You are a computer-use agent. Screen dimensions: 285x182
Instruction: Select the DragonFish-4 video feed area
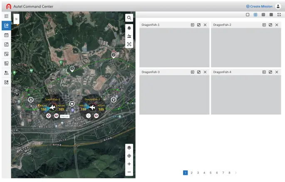tap(246, 95)
